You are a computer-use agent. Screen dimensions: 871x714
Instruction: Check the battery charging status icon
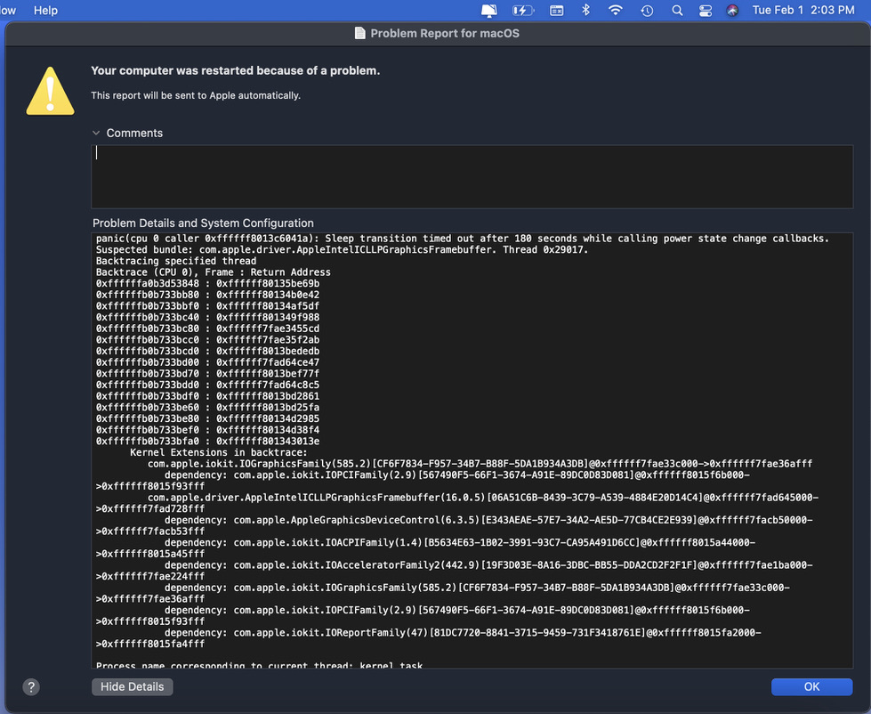click(522, 10)
